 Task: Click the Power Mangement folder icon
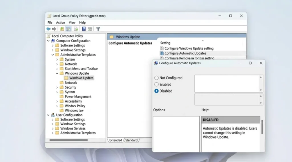tap(62, 97)
